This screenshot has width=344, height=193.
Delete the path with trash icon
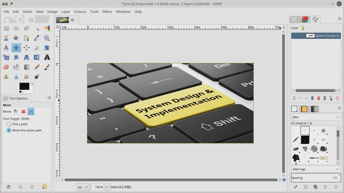click(338, 98)
